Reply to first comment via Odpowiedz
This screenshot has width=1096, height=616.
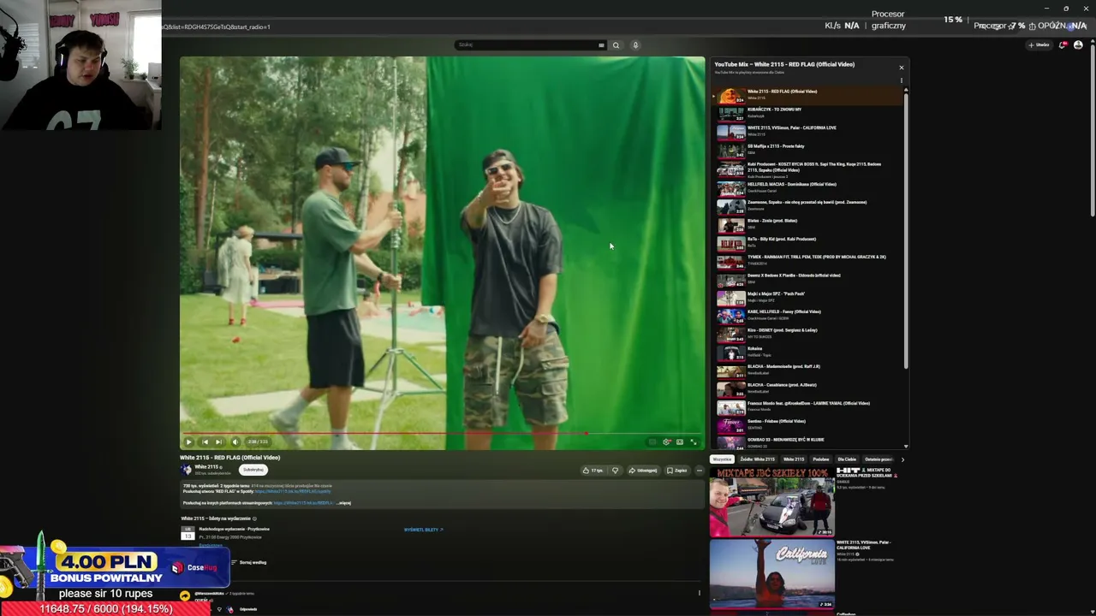[248, 609]
